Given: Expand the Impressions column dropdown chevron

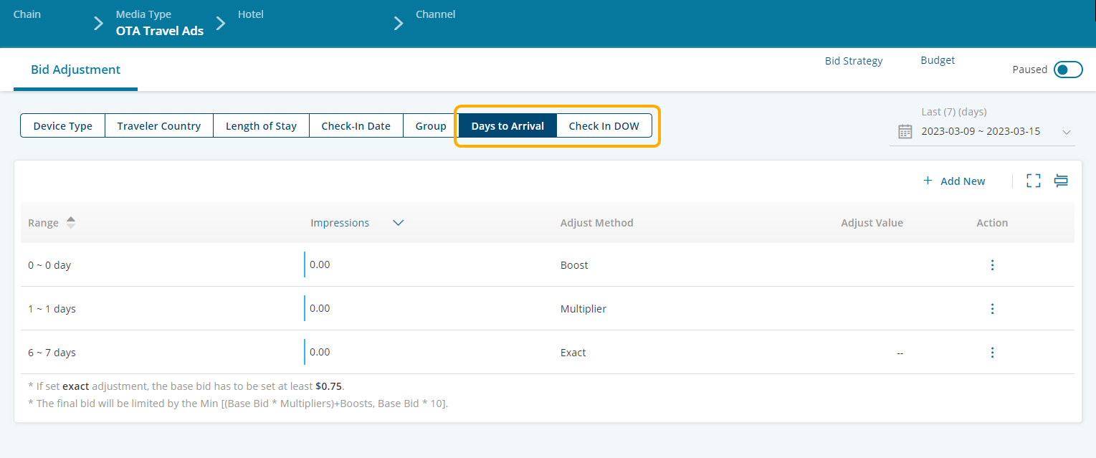Looking at the screenshot, I should pyautogui.click(x=399, y=223).
